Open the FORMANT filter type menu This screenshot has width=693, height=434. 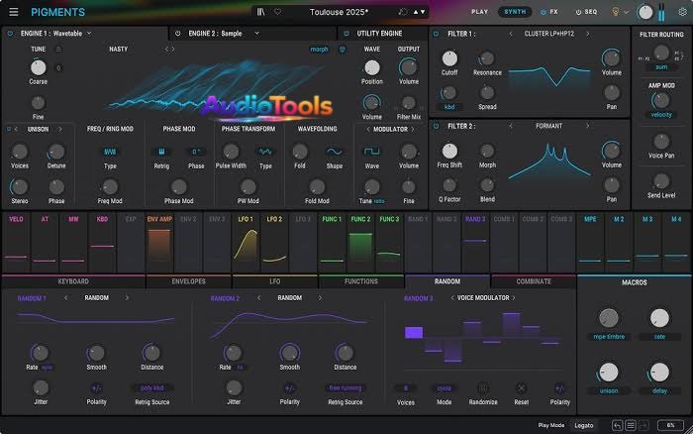548,126
